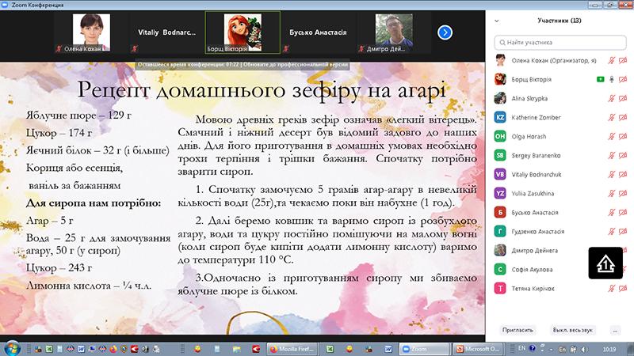Search in the find participant field
Image resolution: width=634 pixels, height=356 pixels.
pyautogui.click(x=560, y=42)
